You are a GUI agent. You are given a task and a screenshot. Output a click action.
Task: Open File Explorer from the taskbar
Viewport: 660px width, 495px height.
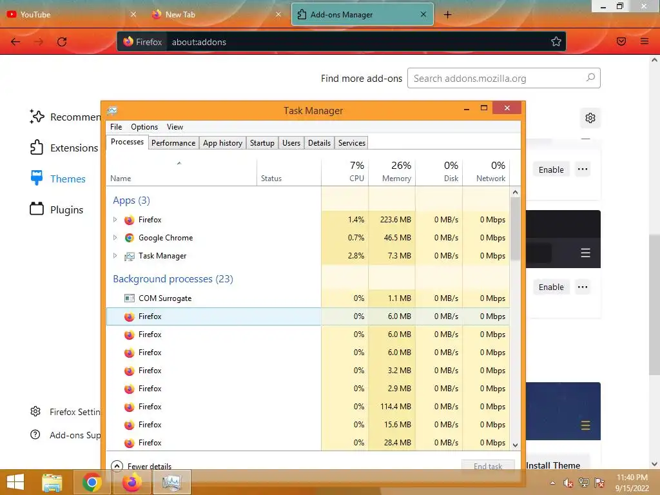pyautogui.click(x=52, y=482)
